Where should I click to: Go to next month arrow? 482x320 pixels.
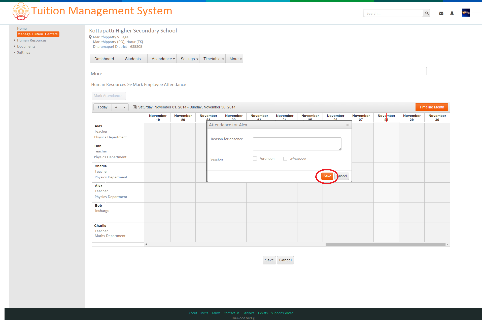(x=124, y=107)
